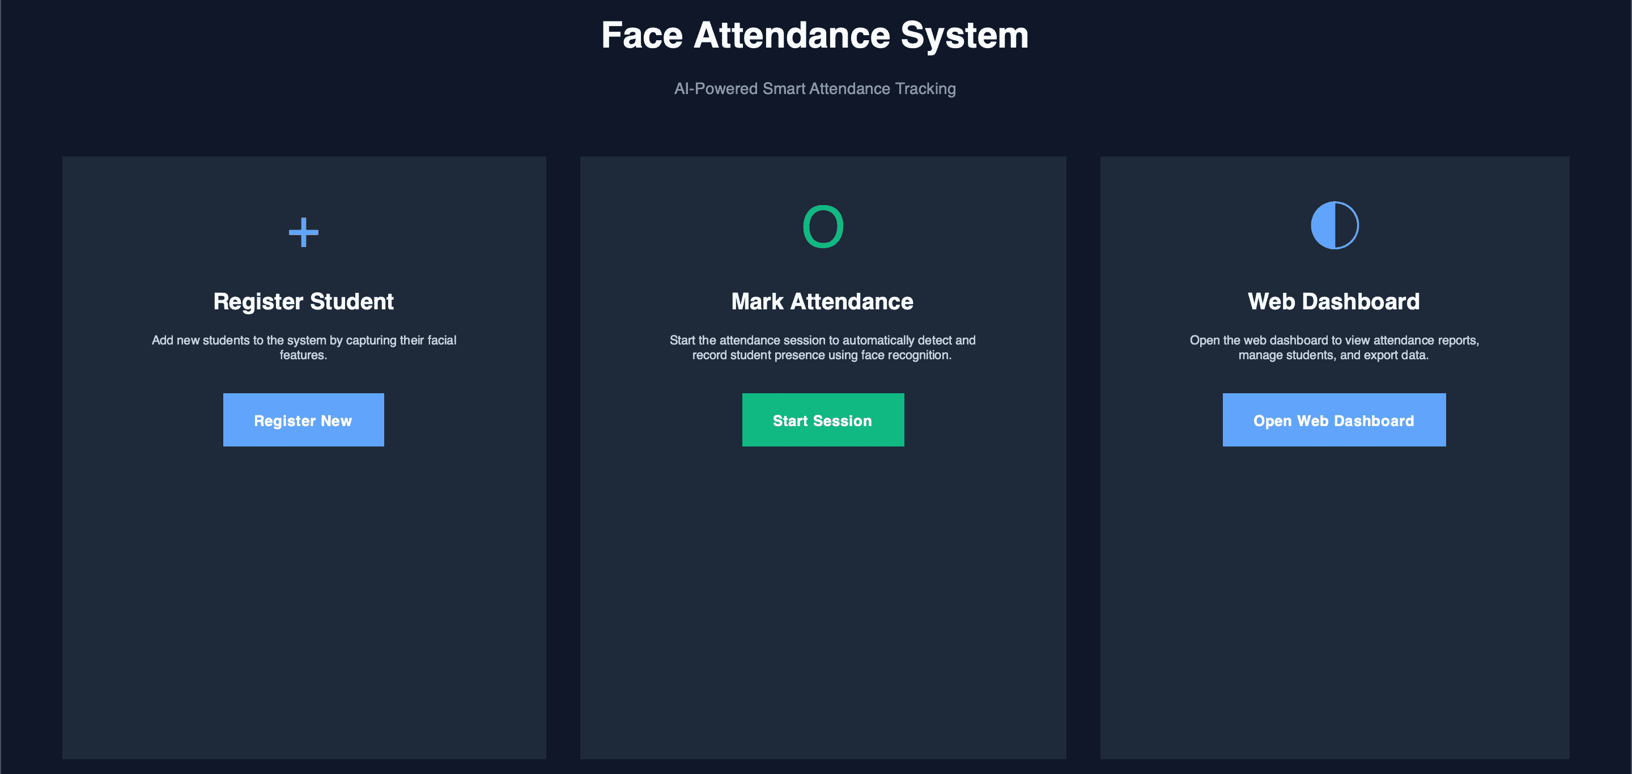Click the text about viewing attendance reports
The image size is (1632, 774).
pyautogui.click(x=1333, y=347)
